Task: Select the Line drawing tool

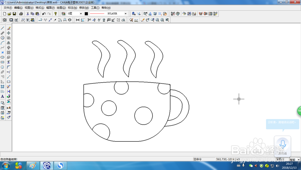Action: tap(2, 28)
